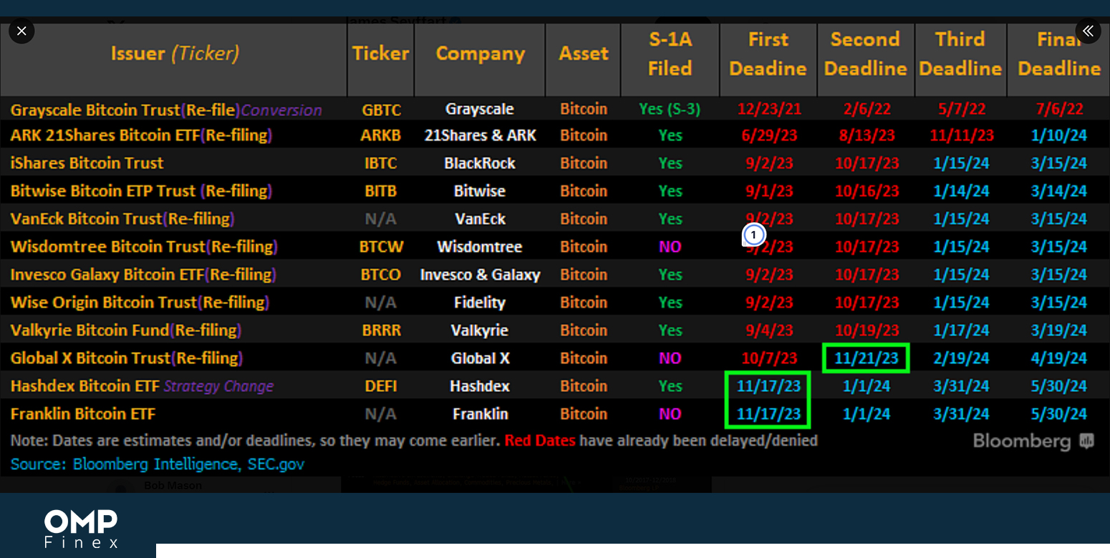The width and height of the screenshot is (1110, 558).
Task: Select the 'Grayscale Bitcoin Trust' issuer row
Action: [166, 109]
